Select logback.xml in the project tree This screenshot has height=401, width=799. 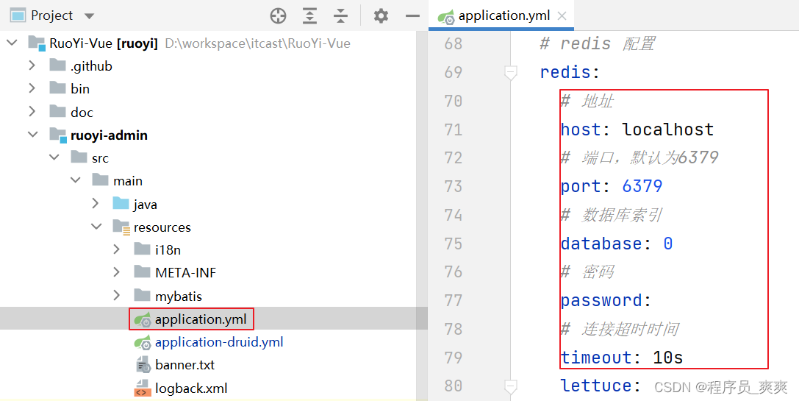click(191, 388)
